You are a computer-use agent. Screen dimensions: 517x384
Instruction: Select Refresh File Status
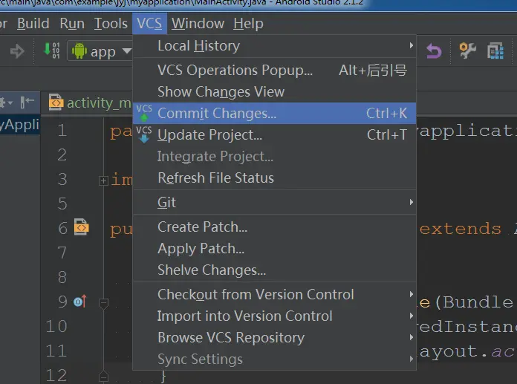[274, 178]
